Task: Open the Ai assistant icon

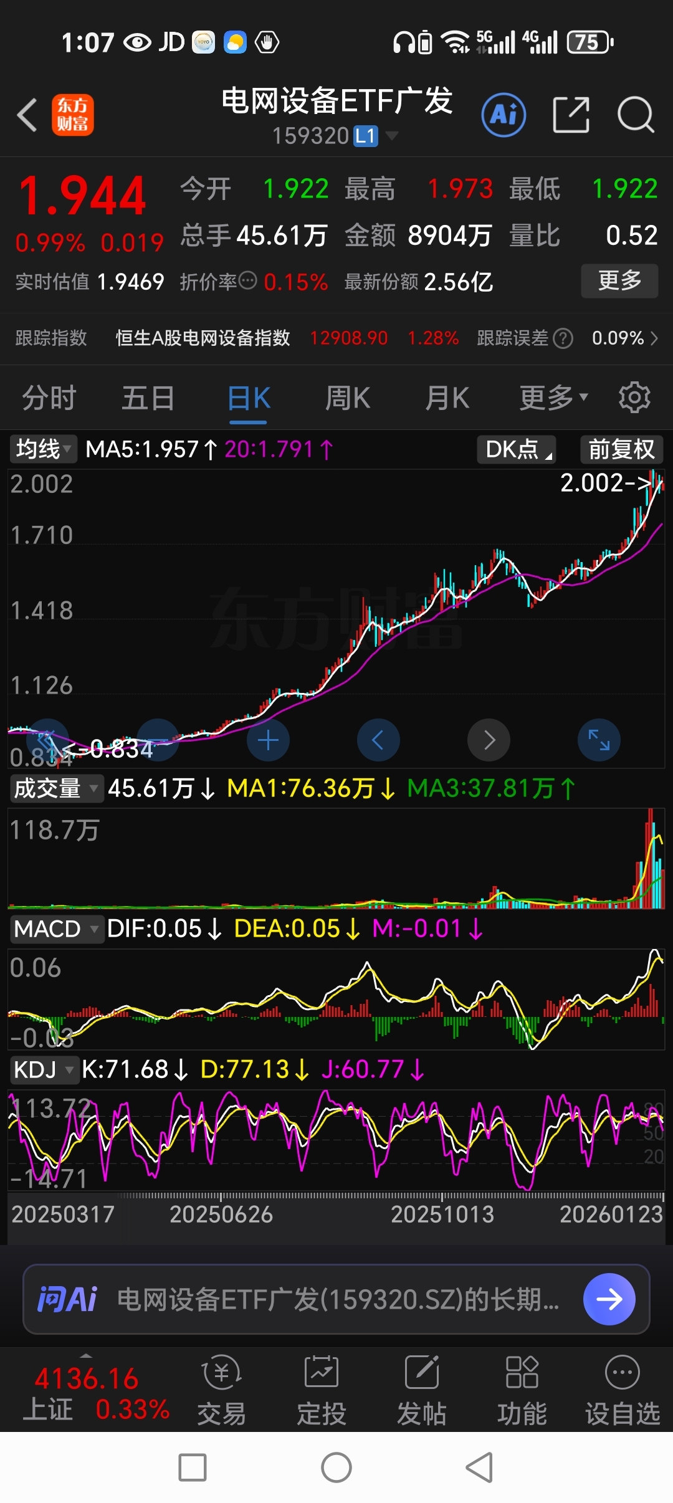Action: point(504,115)
